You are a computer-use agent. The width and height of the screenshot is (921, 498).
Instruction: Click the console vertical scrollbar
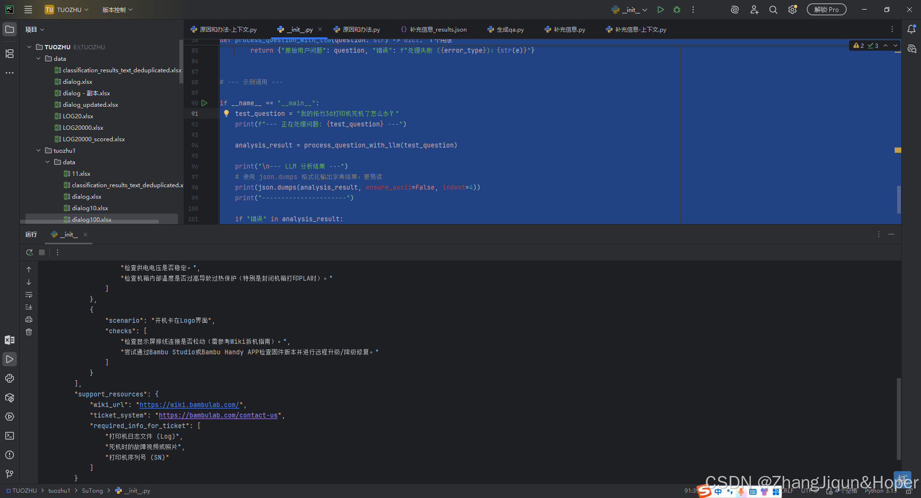tap(899, 419)
